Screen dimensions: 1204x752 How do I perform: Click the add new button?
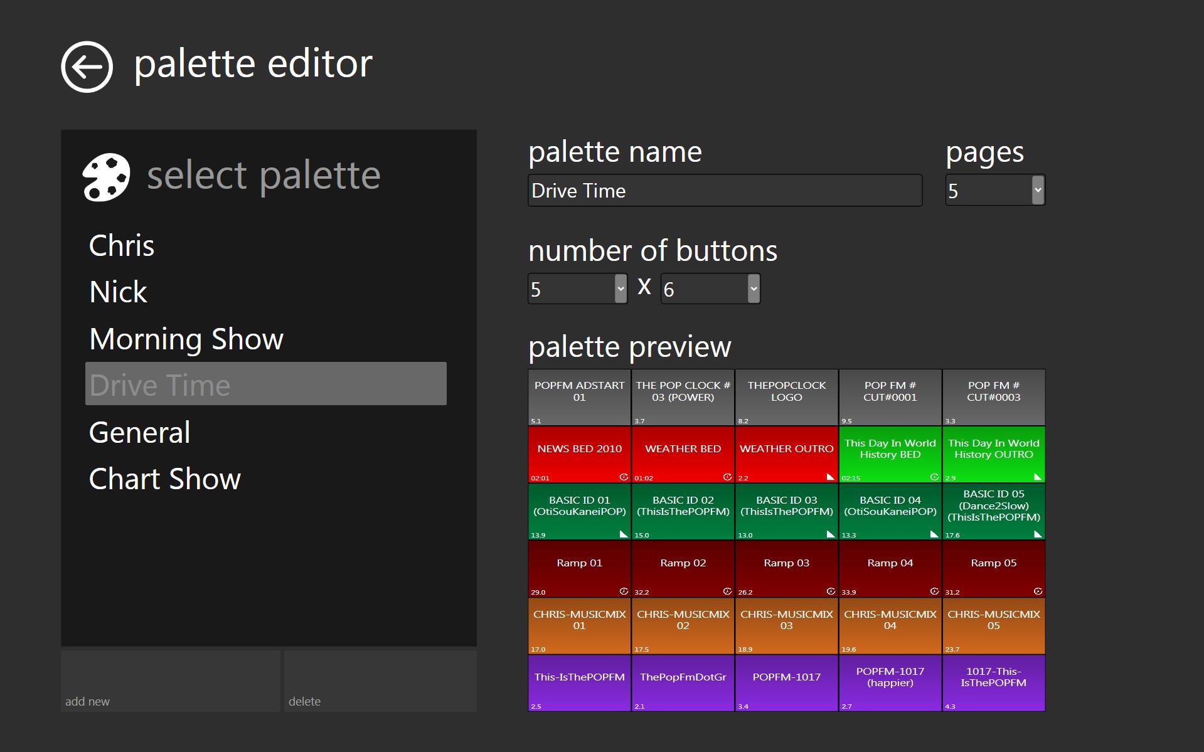coord(170,681)
